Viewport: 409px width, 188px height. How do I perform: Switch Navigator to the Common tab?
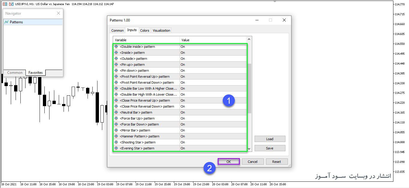(15, 73)
